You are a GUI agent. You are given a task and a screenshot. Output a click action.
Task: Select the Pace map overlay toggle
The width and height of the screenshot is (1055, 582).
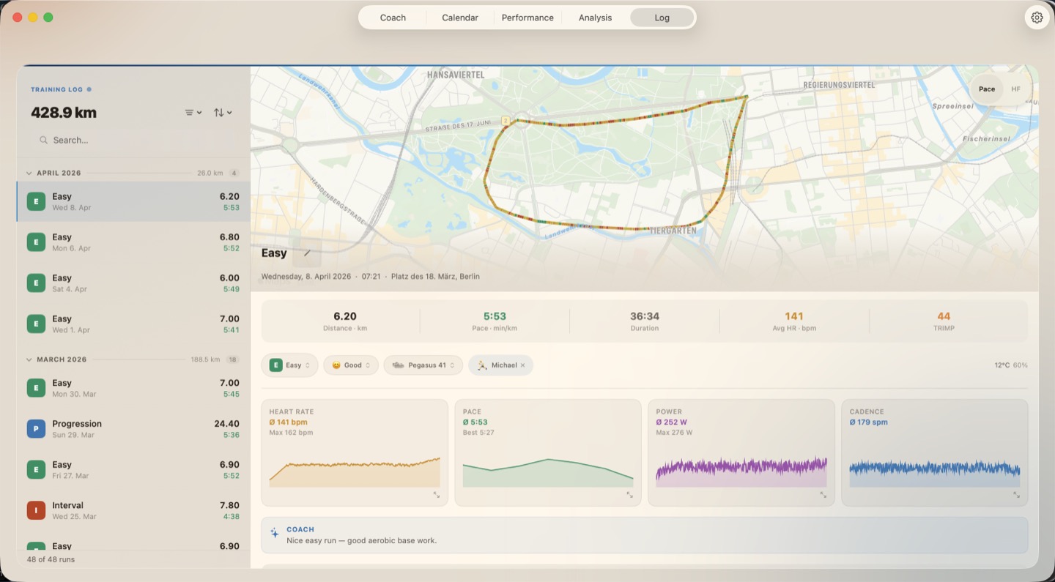987,89
